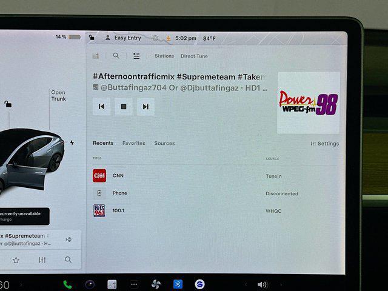
Task: Open the all apps three-dot launcher
Action: pyautogui.click(x=134, y=284)
